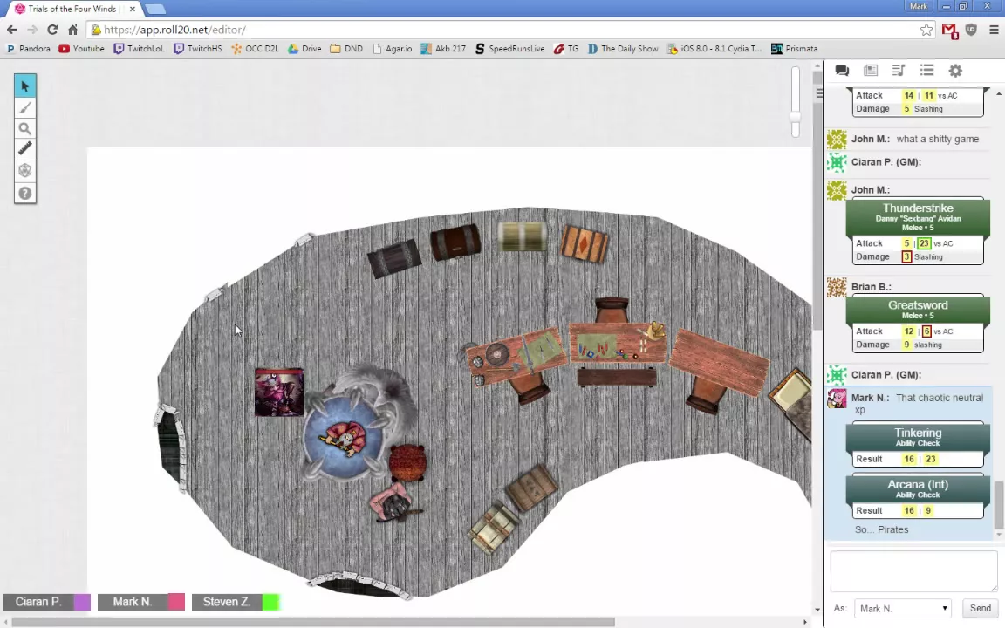Click the chat panel scrollbar thumb

point(999,504)
